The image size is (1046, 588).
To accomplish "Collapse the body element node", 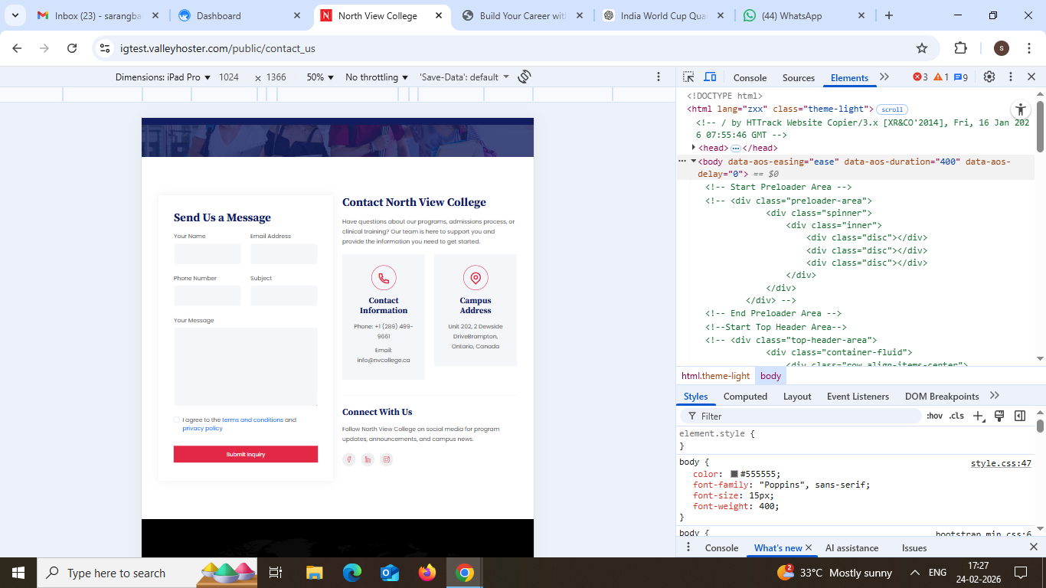I will pyautogui.click(x=694, y=162).
